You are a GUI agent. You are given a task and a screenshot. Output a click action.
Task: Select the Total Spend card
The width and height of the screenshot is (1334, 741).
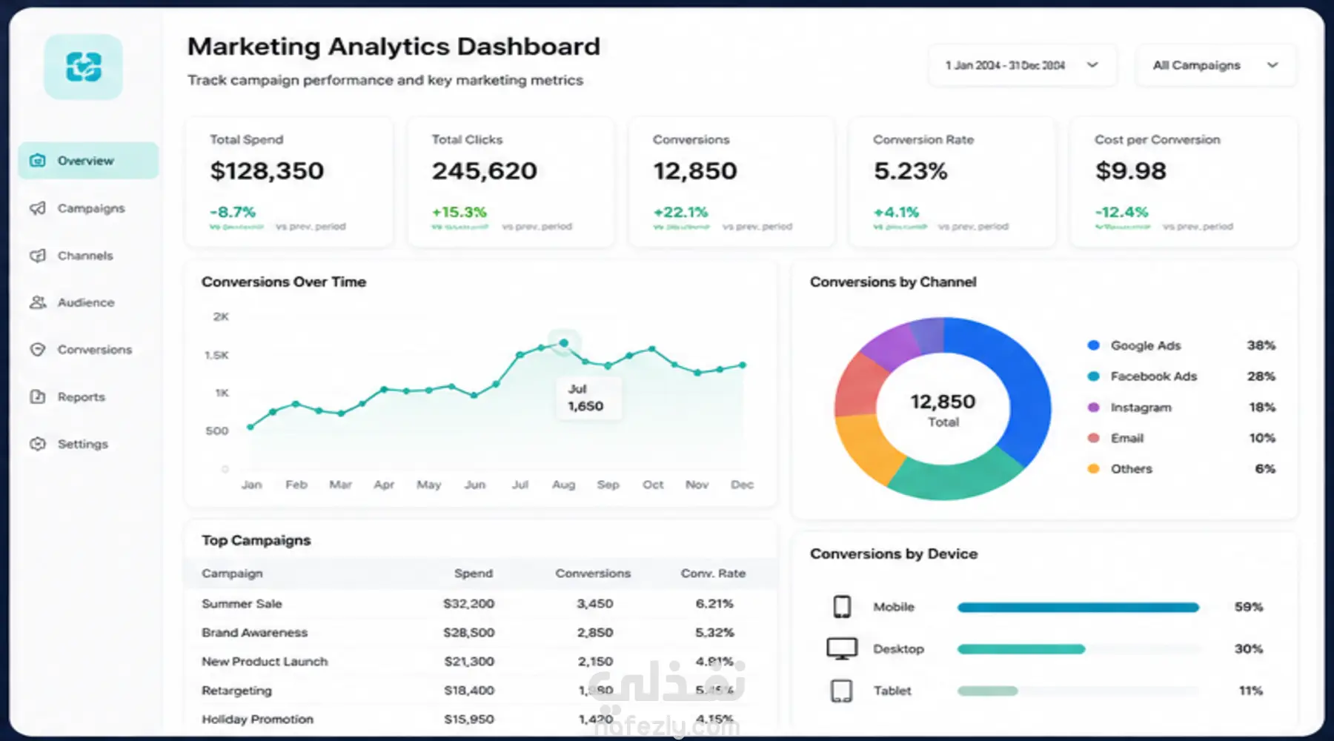pos(289,182)
